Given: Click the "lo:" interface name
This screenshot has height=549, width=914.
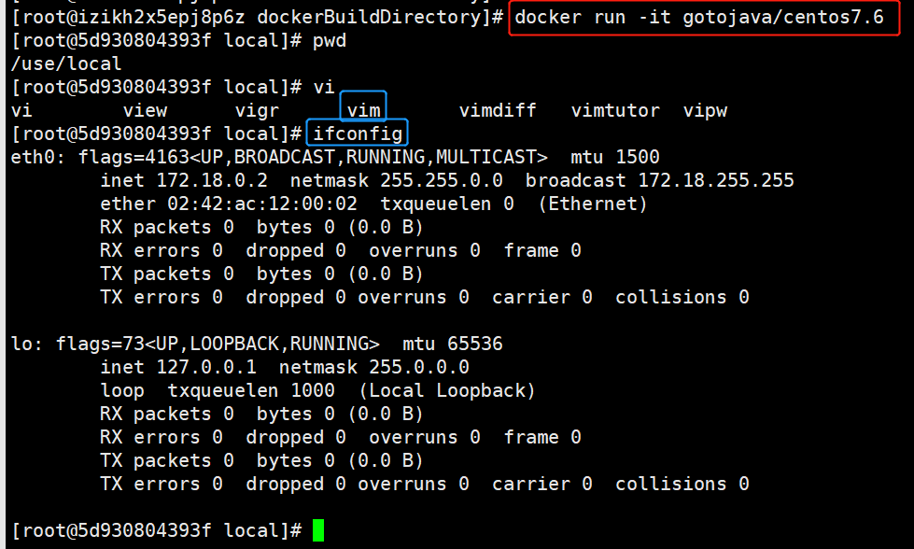Looking at the screenshot, I should tap(27, 344).
